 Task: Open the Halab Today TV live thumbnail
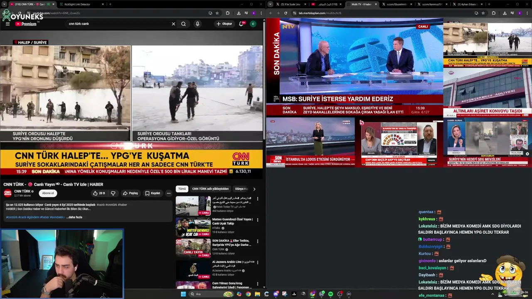[193, 206]
